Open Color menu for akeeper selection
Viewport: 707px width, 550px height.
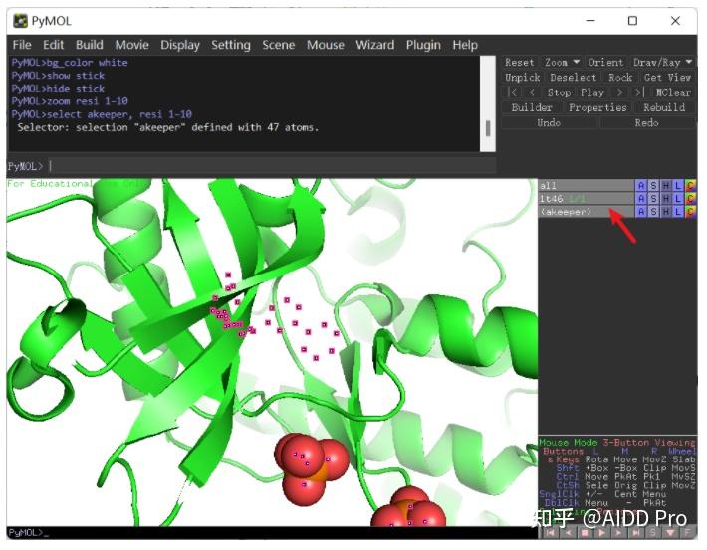[x=690, y=212]
